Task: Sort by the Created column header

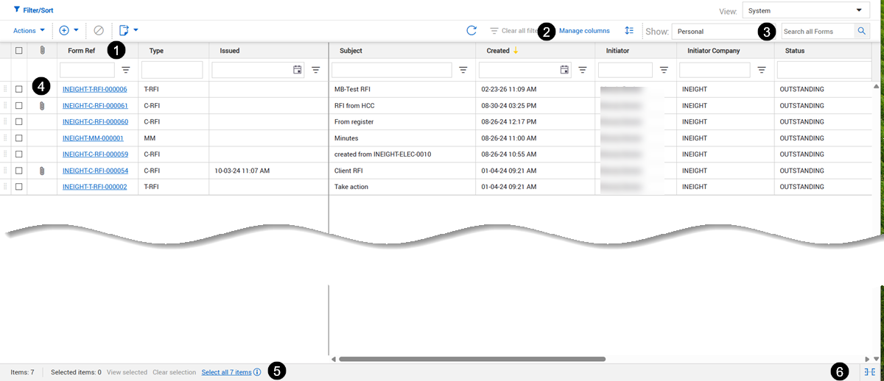Action: coord(499,51)
